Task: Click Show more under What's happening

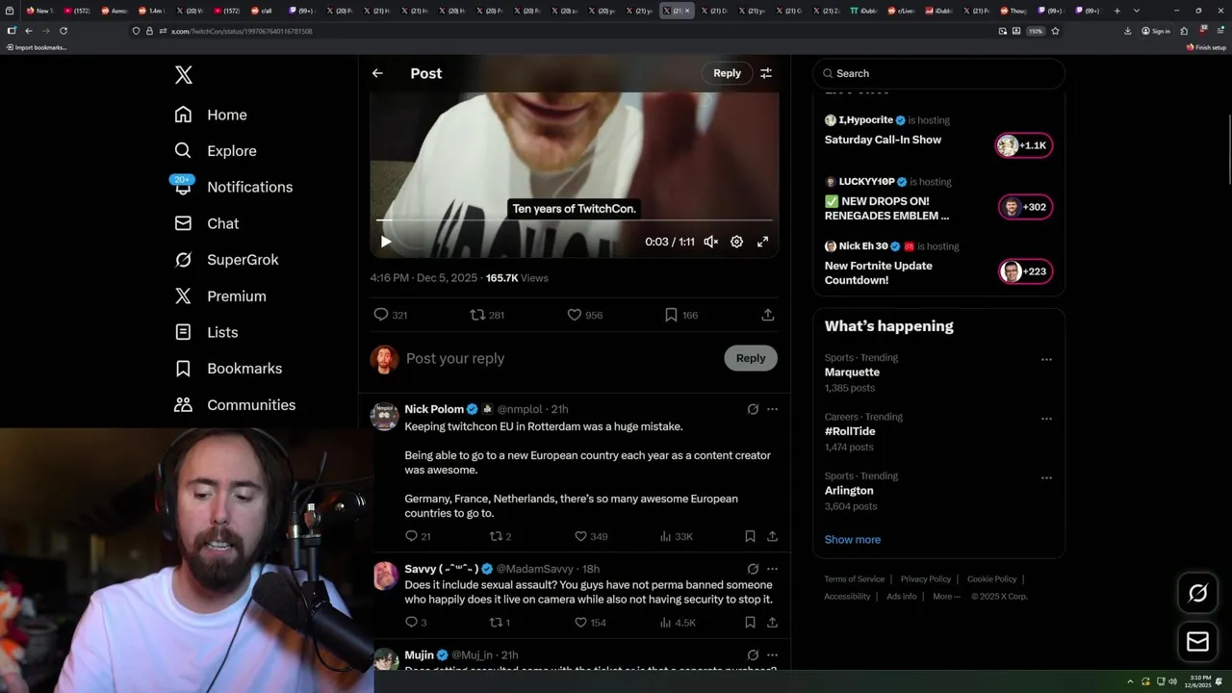Action: [x=853, y=540]
